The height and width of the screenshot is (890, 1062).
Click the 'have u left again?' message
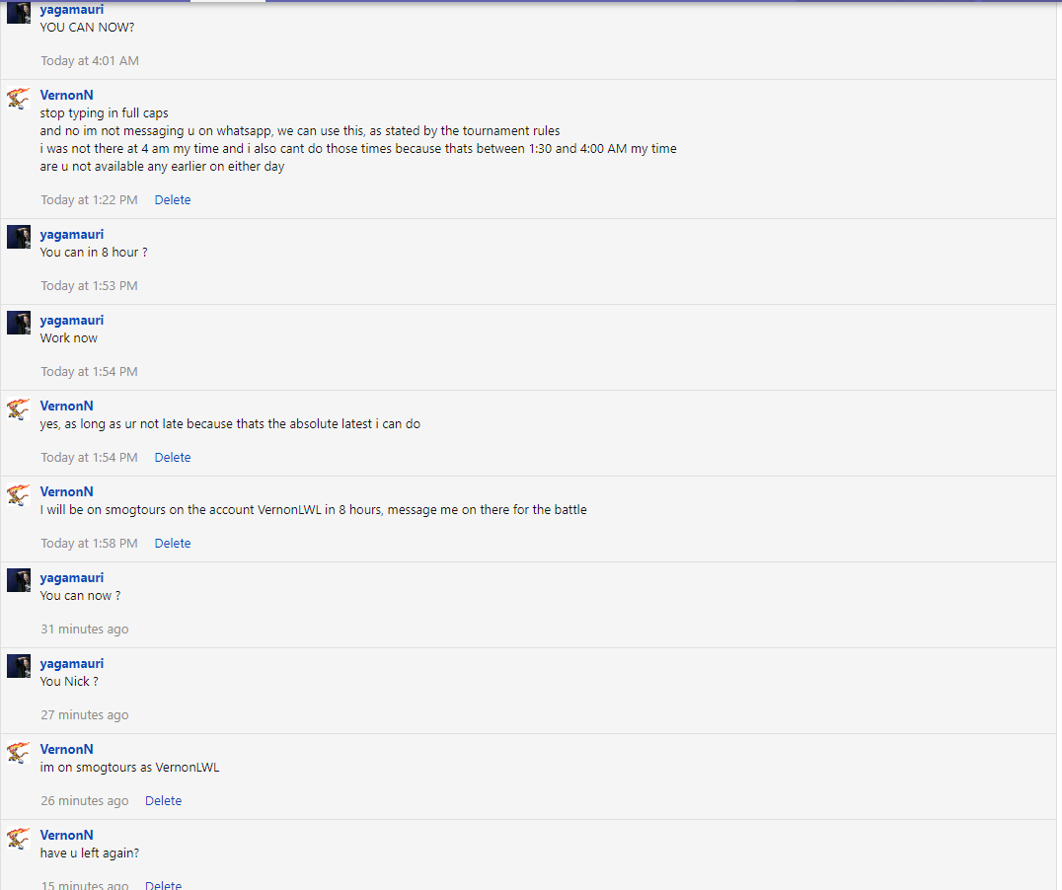tap(90, 853)
